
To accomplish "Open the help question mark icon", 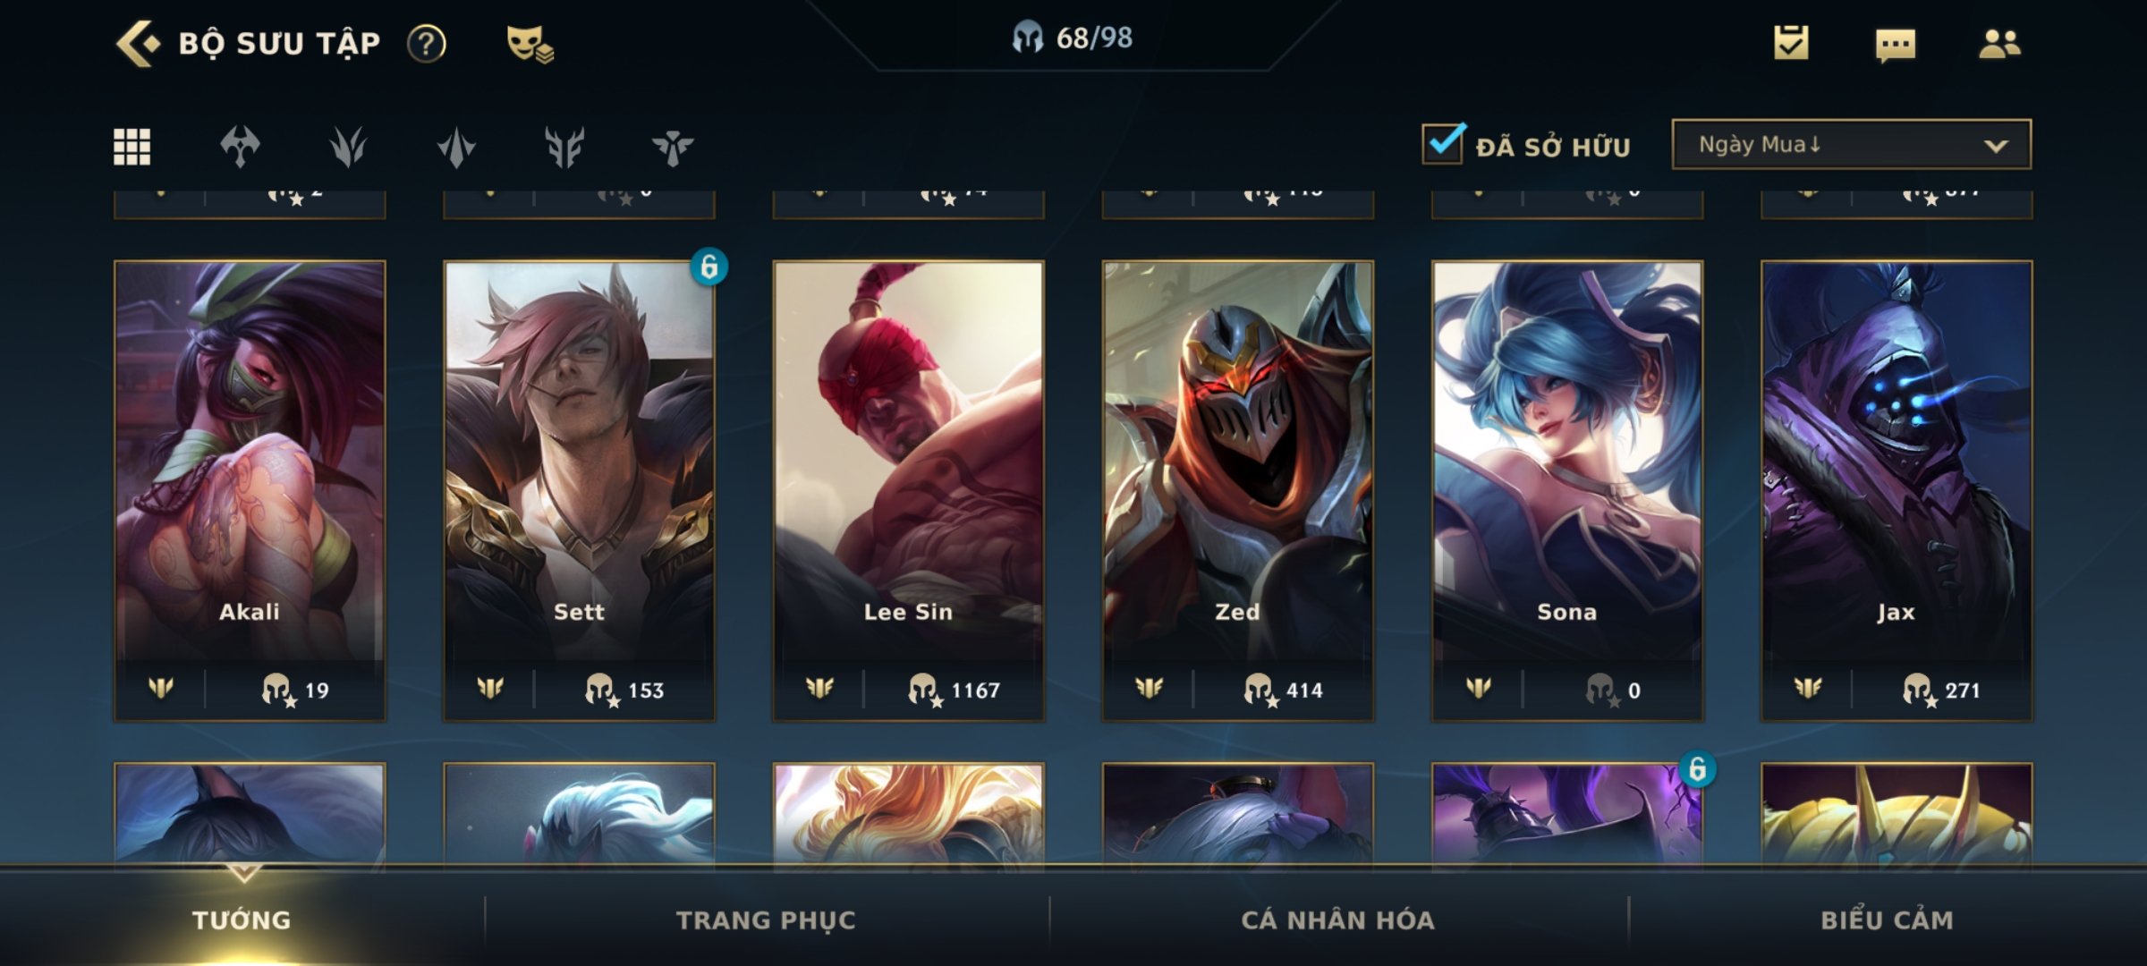I will [426, 43].
